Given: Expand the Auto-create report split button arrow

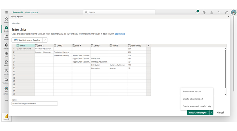Looking at the screenshot, I should coord(211,112).
